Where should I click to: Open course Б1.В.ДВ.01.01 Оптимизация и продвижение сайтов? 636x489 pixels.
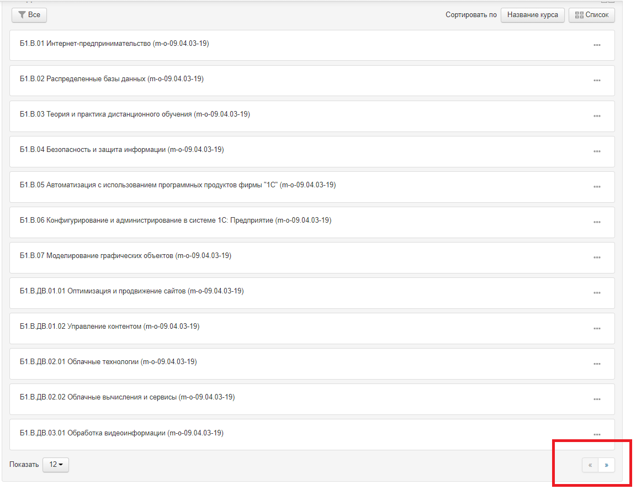(x=132, y=291)
